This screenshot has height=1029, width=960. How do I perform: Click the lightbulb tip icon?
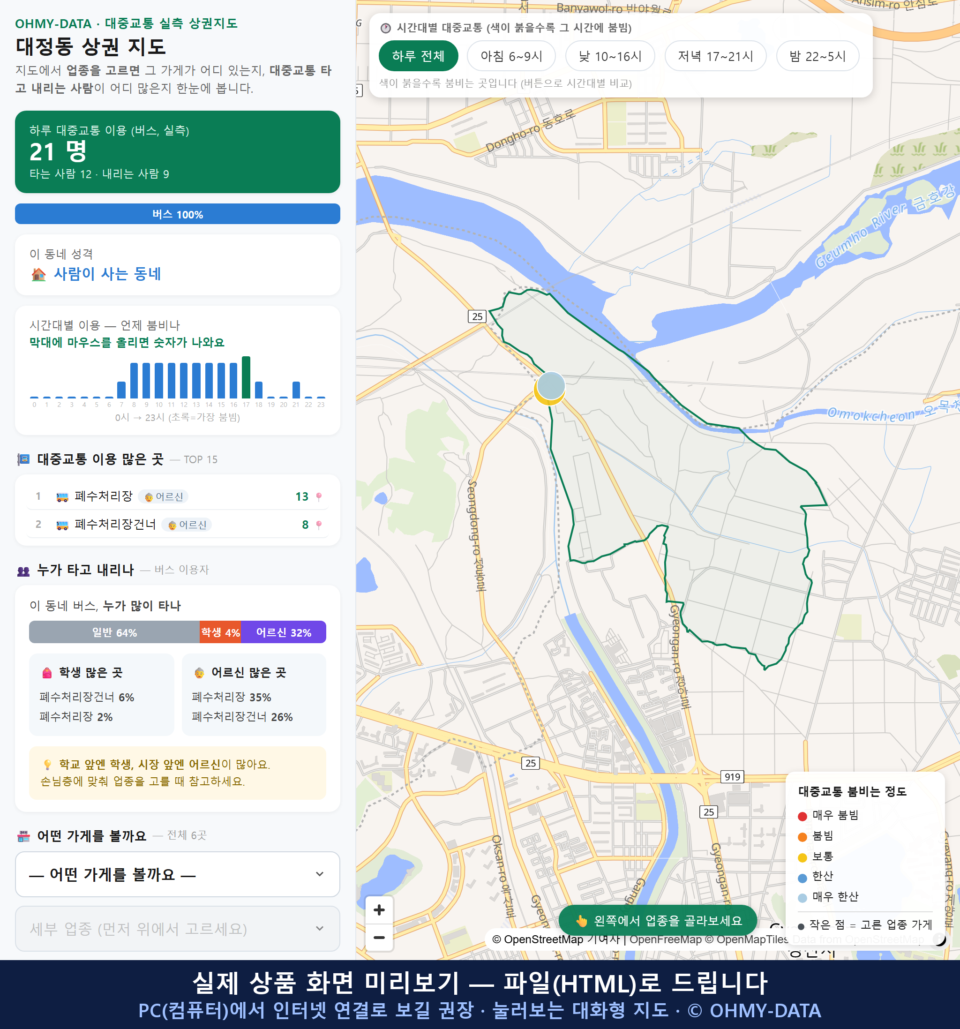point(47,765)
